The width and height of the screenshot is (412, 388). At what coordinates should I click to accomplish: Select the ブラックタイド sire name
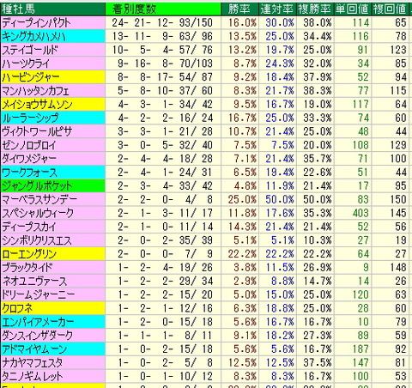coord(27,267)
